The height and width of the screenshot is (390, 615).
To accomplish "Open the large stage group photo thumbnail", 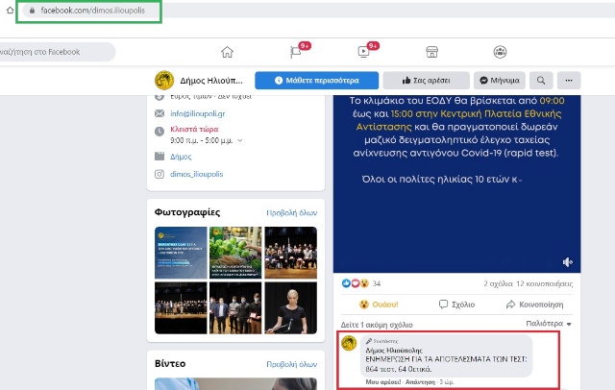I will click(181, 307).
